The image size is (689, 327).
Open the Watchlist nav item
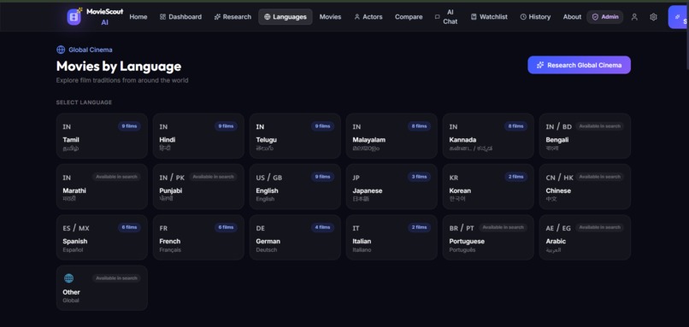pos(489,17)
